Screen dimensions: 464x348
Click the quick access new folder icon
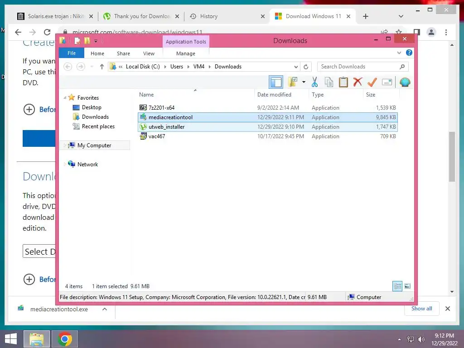tap(87, 40)
